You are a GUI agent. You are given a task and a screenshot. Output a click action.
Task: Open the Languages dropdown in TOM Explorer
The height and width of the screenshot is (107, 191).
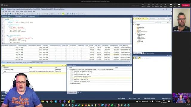click(x=164, y=18)
